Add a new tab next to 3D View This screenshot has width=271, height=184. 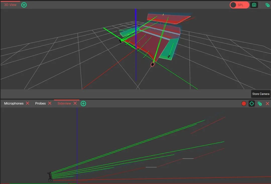[x=24, y=5]
